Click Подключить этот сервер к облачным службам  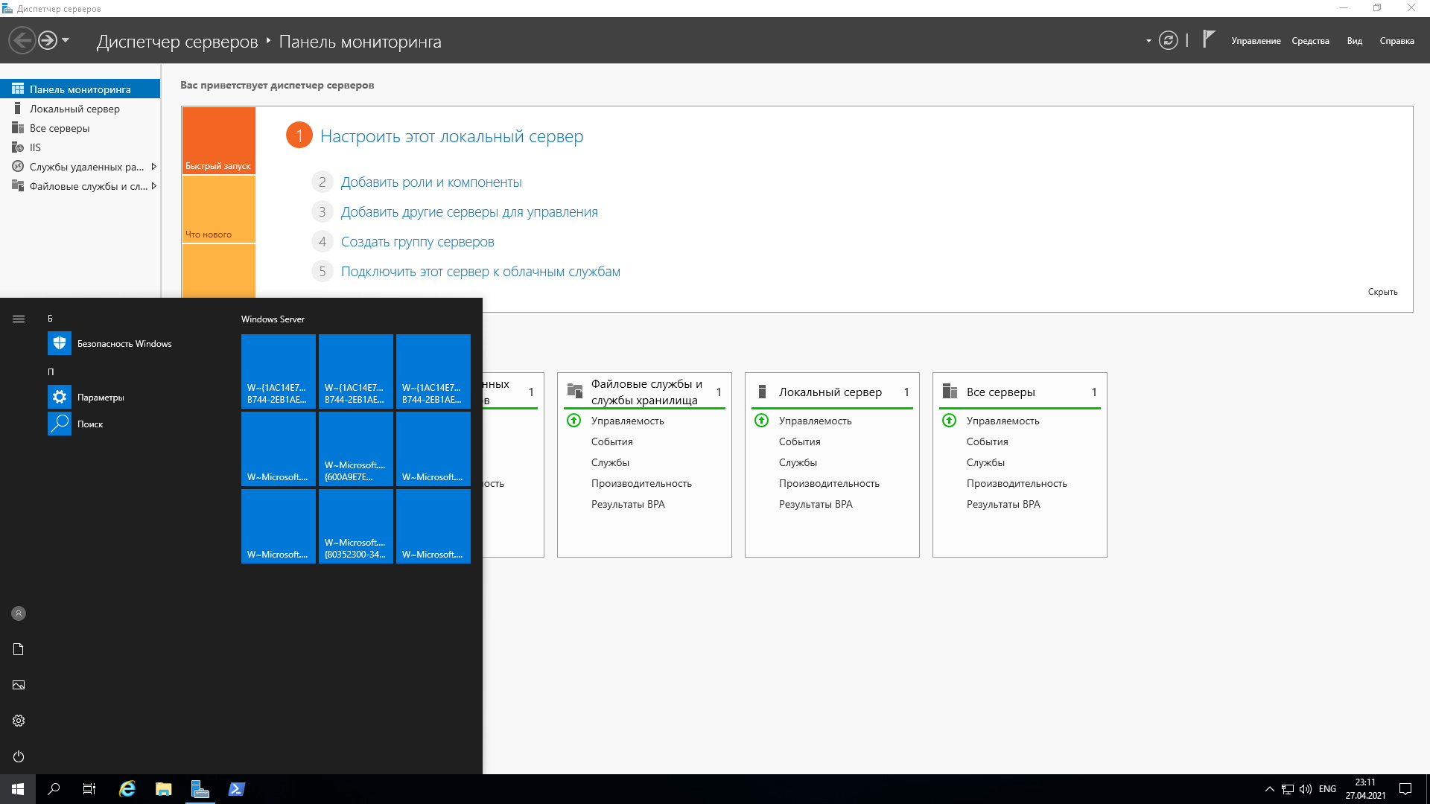(x=480, y=272)
